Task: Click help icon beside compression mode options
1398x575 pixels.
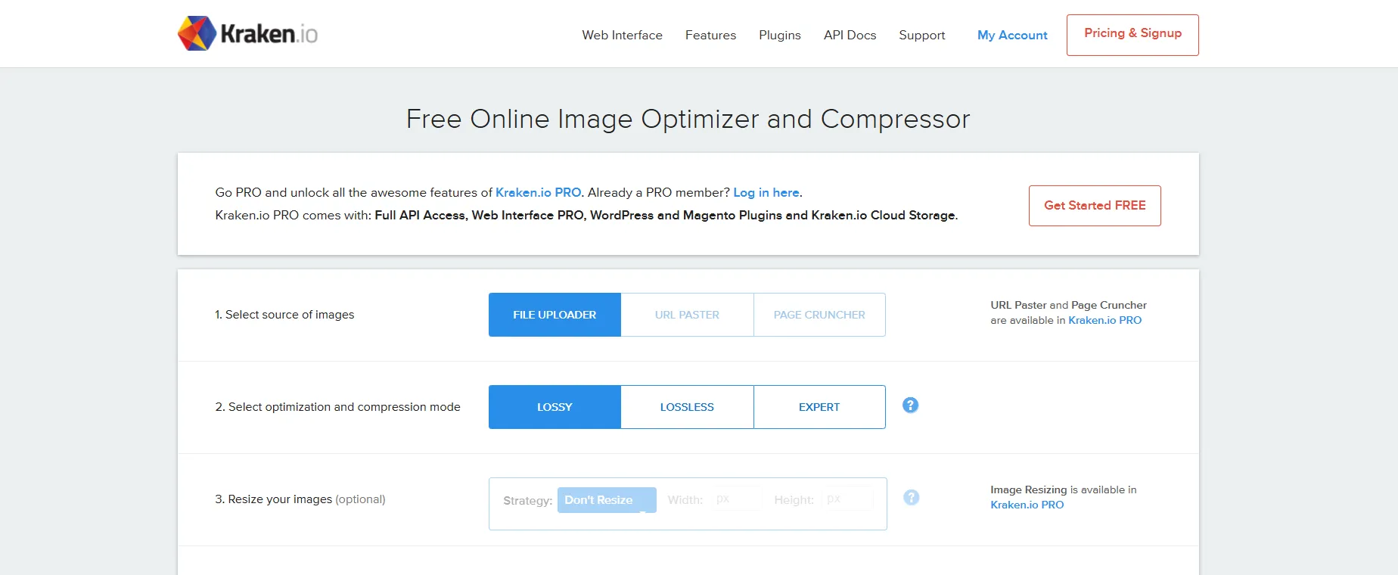Action: point(910,406)
